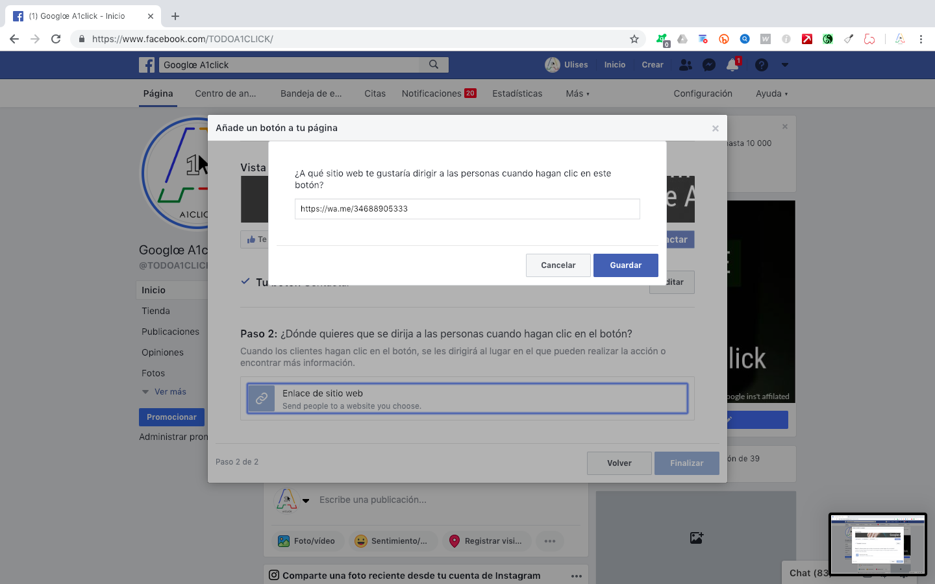
Task: Click Sentimiento/... button
Action: 392,541
